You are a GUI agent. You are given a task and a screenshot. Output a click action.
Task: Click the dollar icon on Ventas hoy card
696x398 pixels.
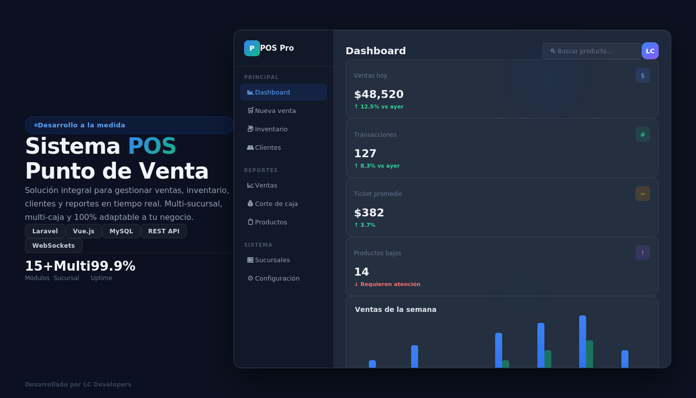click(x=642, y=75)
